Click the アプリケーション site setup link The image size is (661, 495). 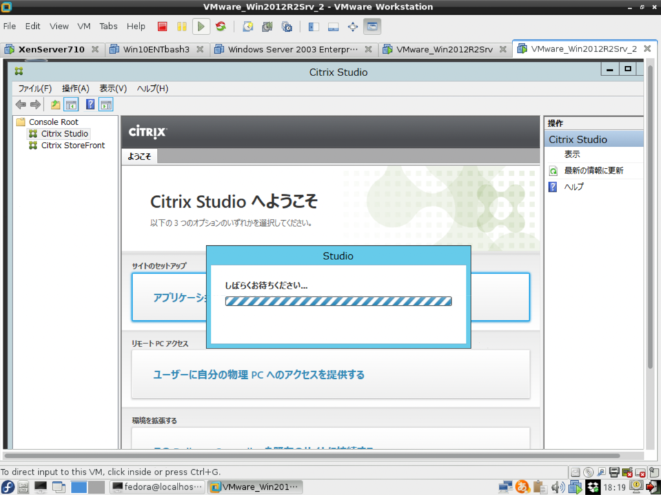(x=179, y=298)
